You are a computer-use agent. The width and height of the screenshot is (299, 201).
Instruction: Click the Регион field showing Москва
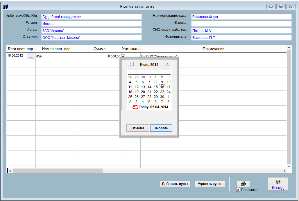[x=92, y=24]
